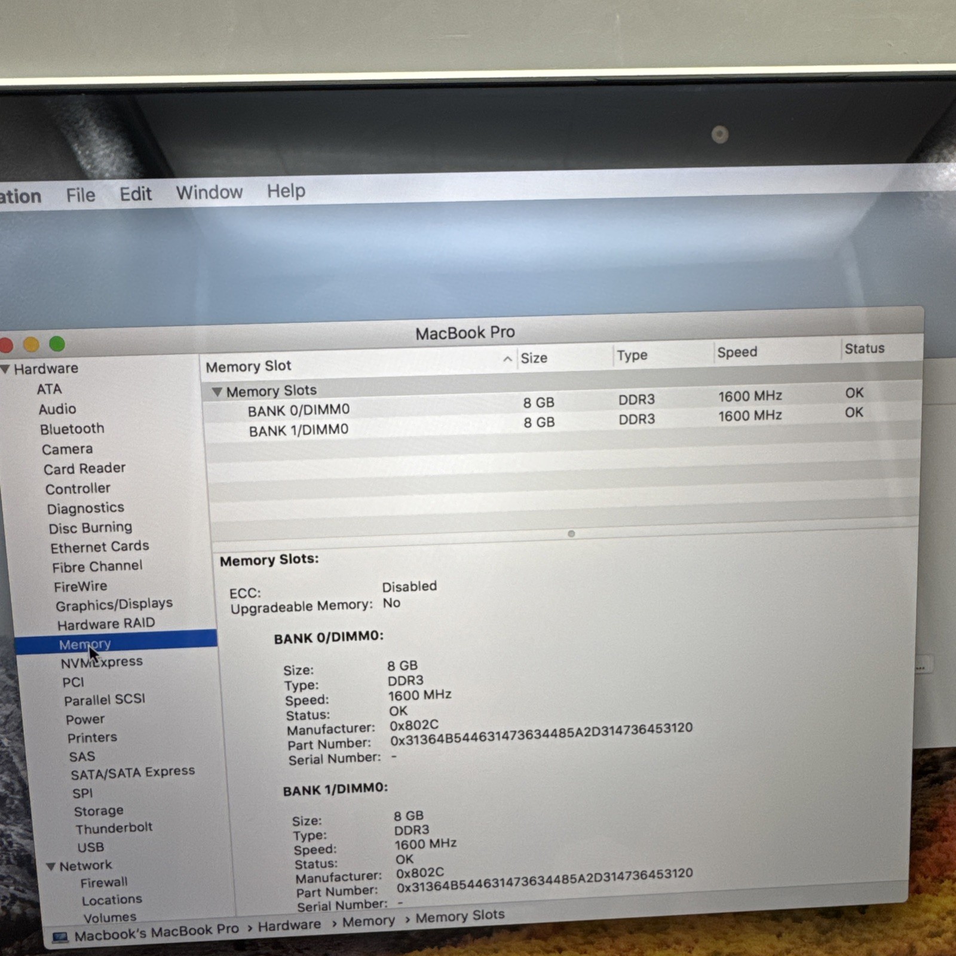The width and height of the screenshot is (956, 956).
Task: Select Hardware RAID in the sidebar
Action: (x=106, y=624)
